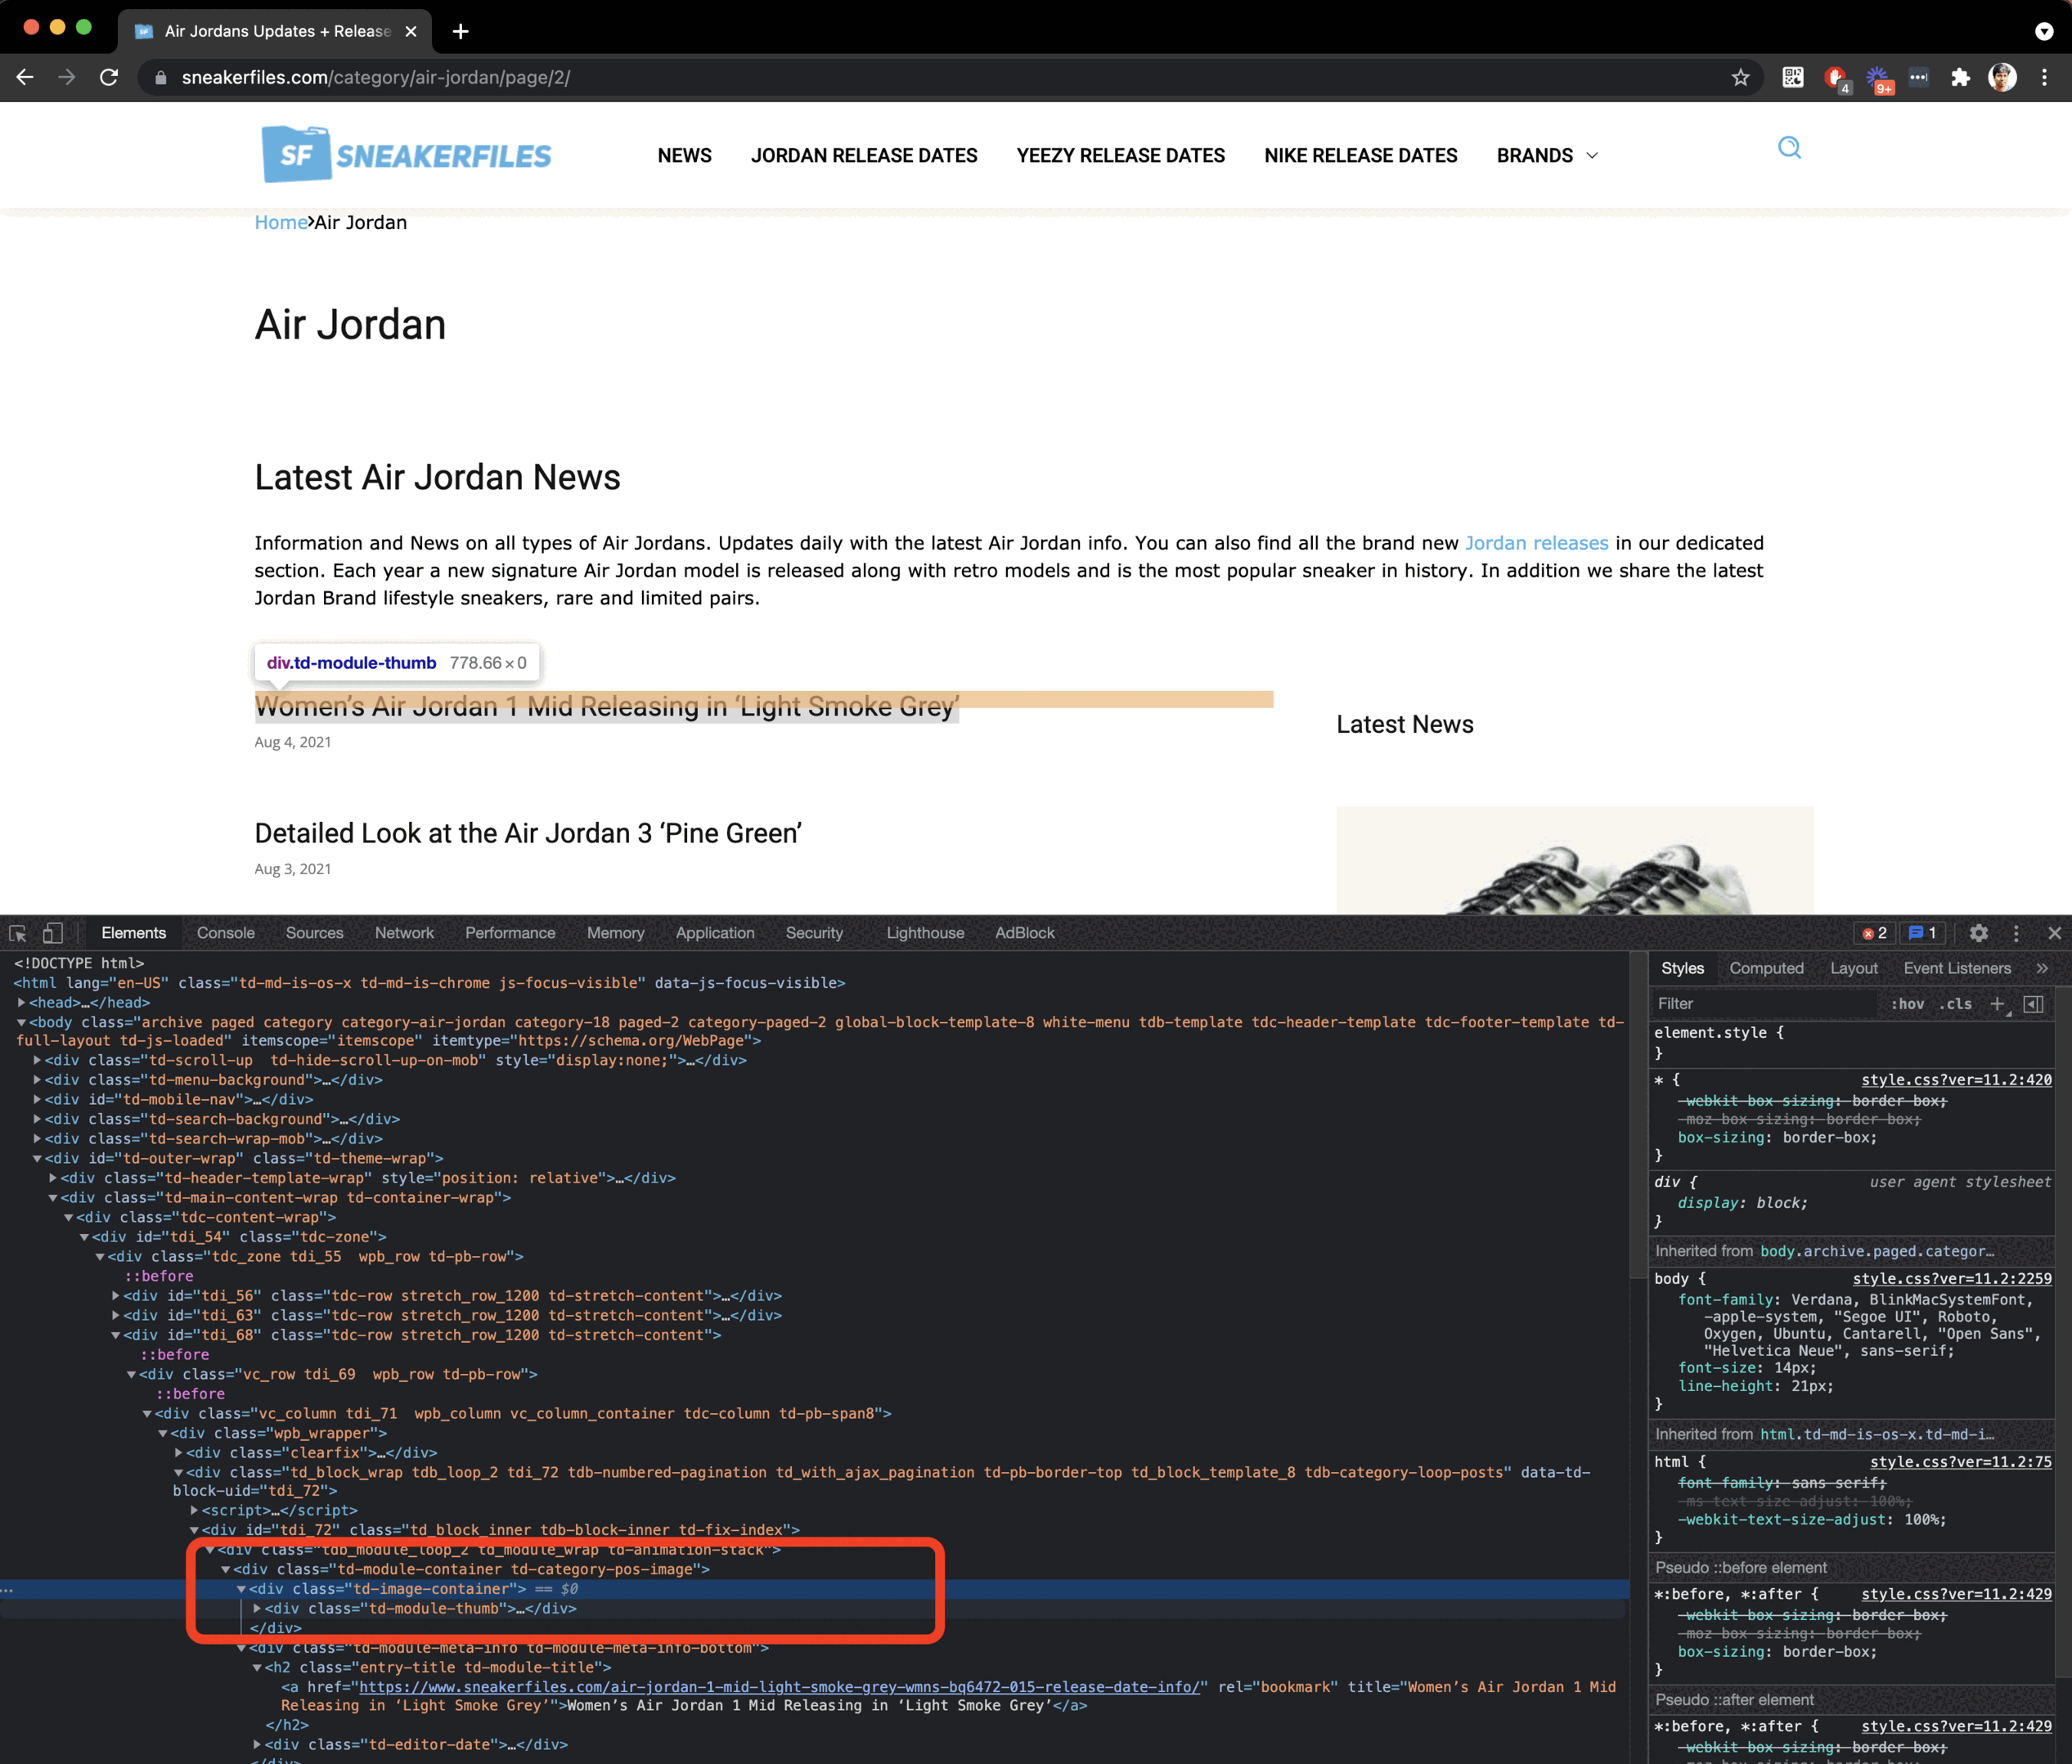Click the DevTools error count indicator
The height and width of the screenshot is (1764, 2072).
[x=1874, y=933]
